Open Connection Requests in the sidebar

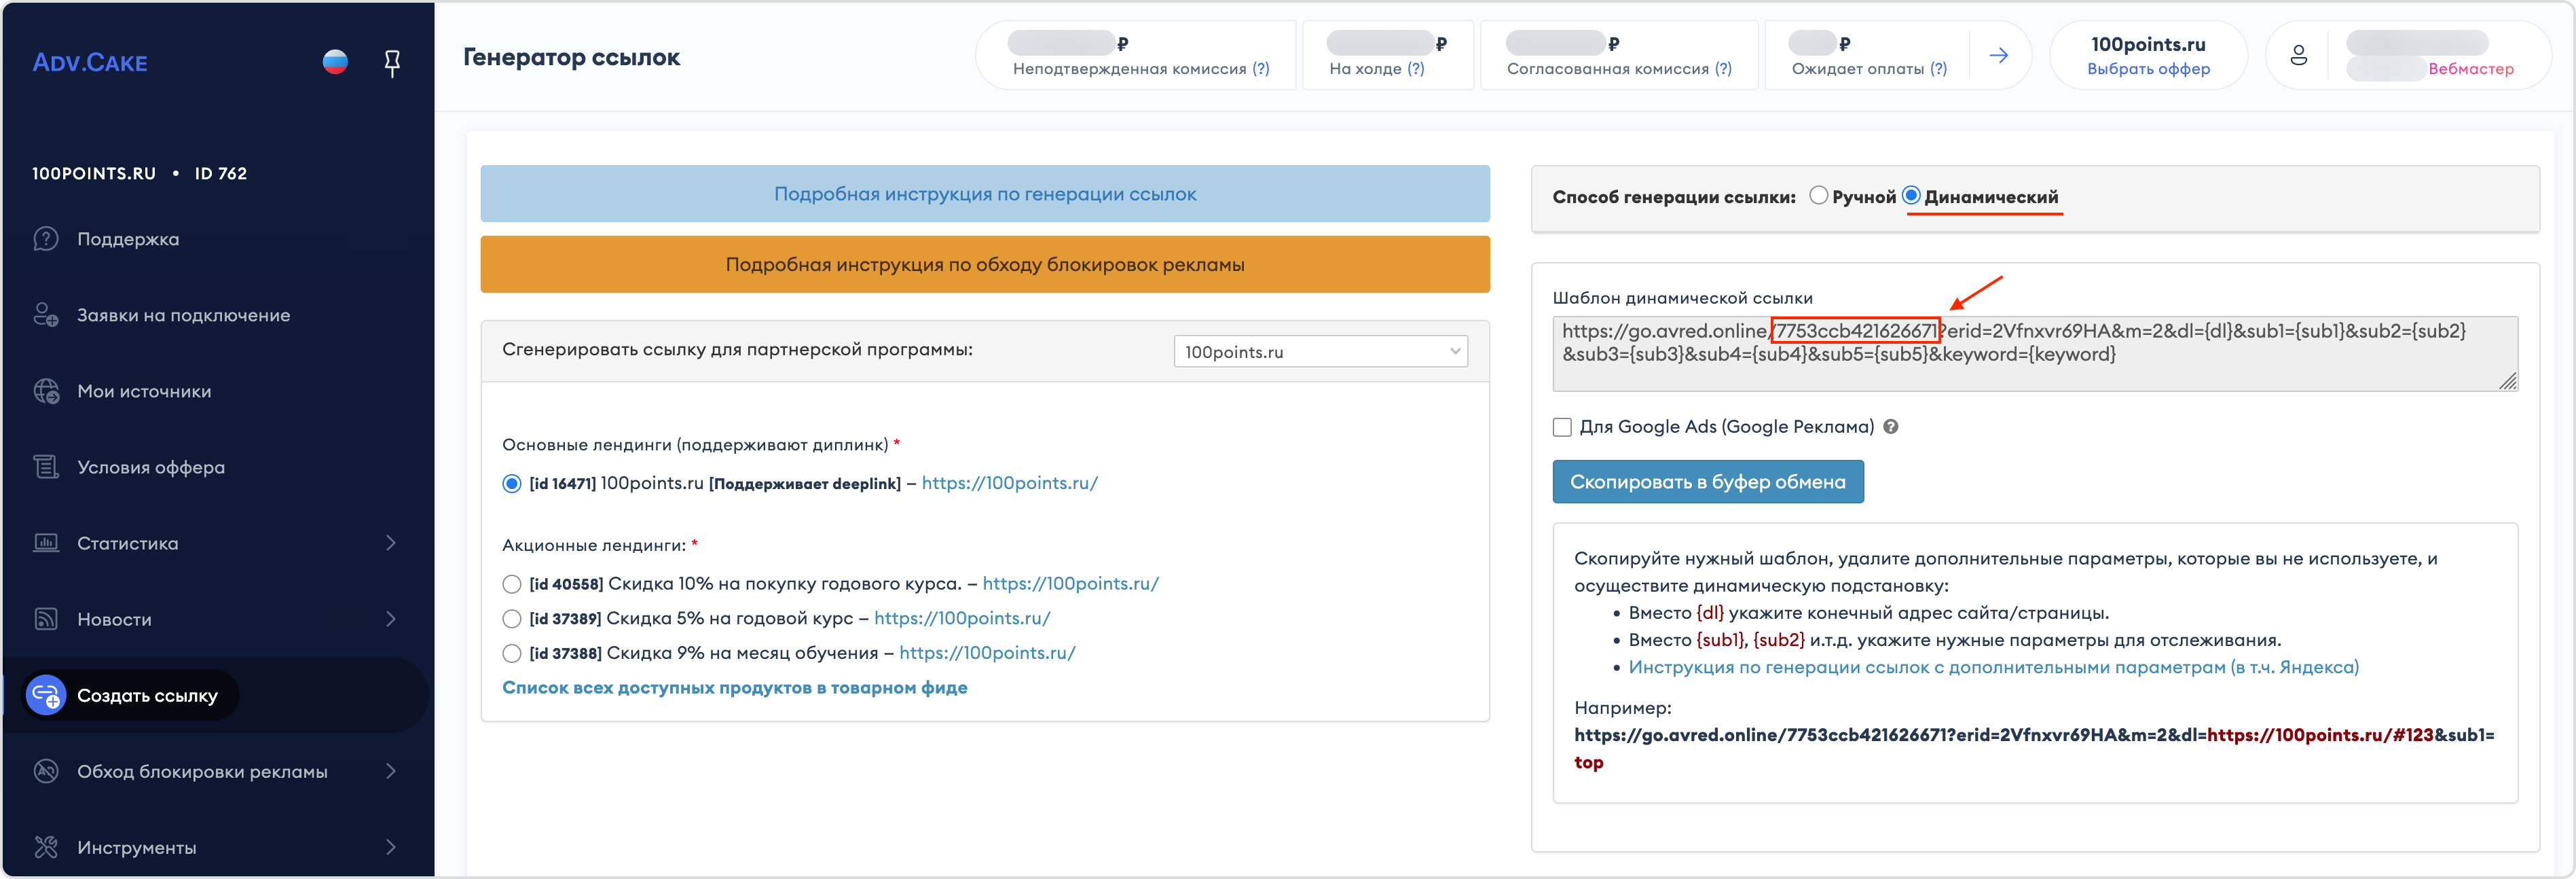point(183,315)
